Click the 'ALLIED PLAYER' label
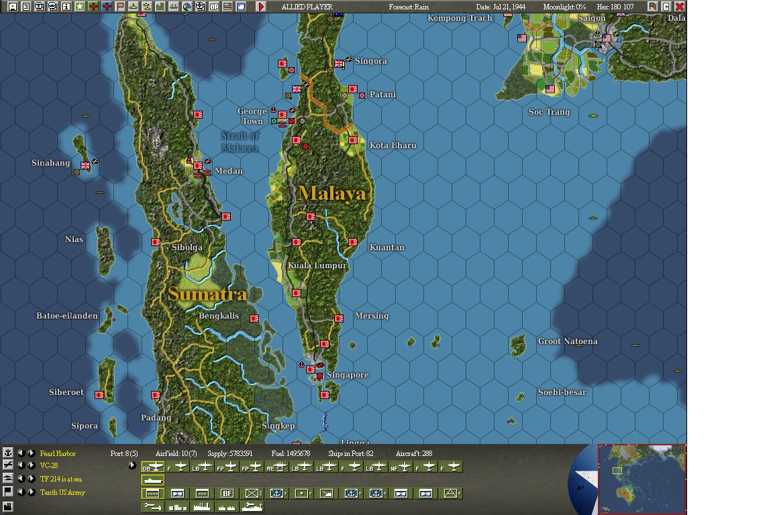This screenshot has width=773, height=515. pos(307,7)
